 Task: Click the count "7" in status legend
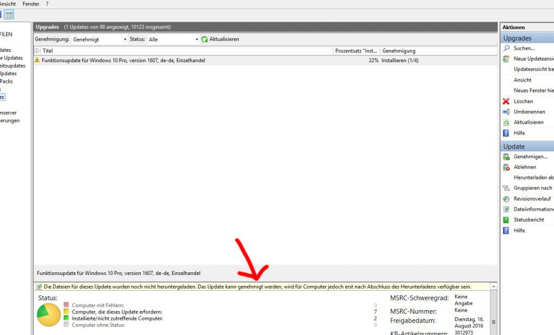pos(375,312)
